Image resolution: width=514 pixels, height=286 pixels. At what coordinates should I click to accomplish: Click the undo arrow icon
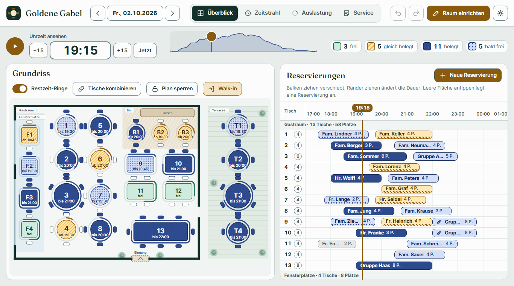pyautogui.click(x=398, y=13)
